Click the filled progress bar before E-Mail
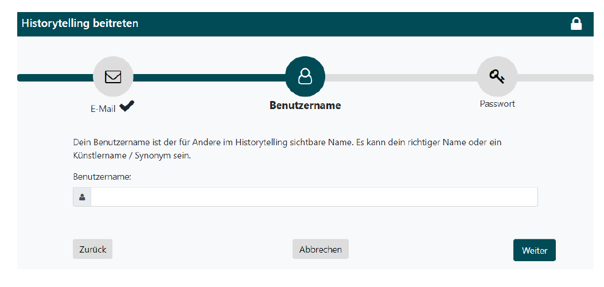The width and height of the screenshot is (604, 287). (x=55, y=78)
